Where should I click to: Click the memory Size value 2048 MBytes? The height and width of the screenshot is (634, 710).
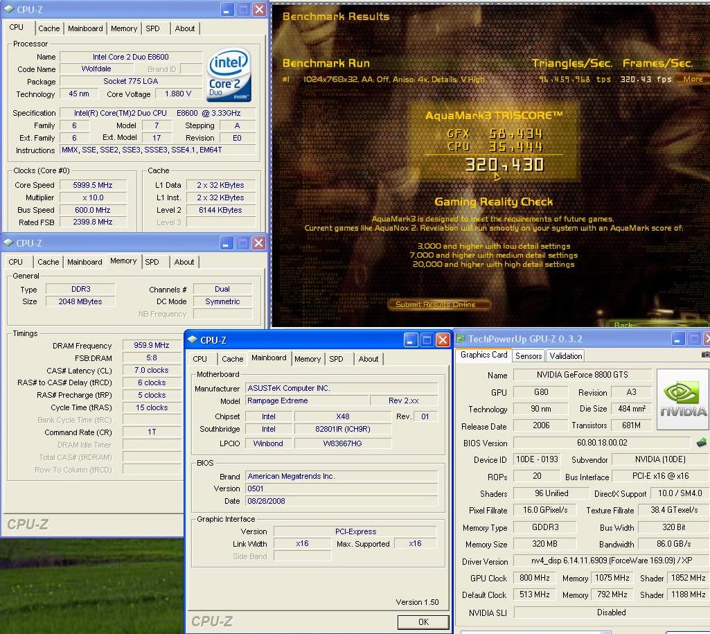point(80,301)
